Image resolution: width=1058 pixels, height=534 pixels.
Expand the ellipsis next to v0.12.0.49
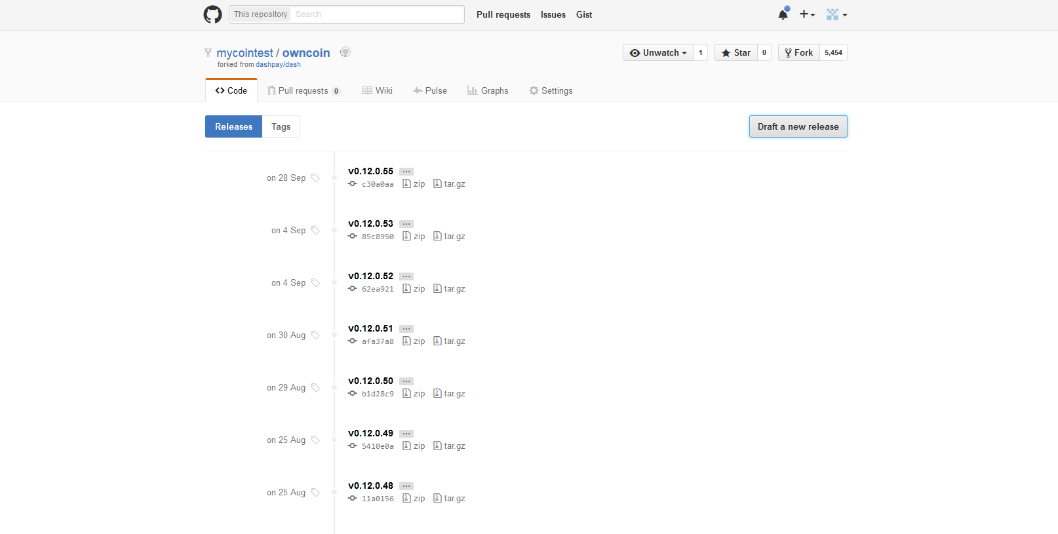pos(406,434)
